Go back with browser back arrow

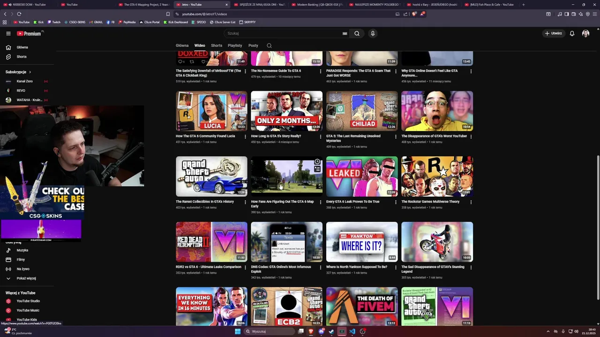coord(5,14)
